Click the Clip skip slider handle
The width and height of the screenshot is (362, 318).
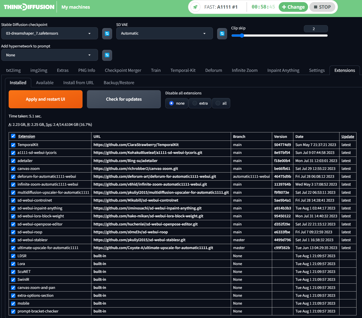pos(242,36)
